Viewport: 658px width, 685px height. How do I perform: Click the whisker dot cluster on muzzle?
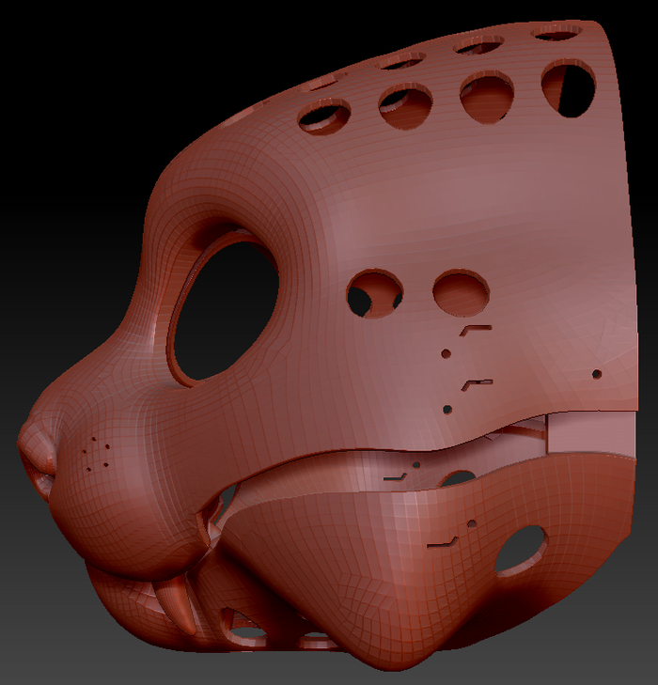97,455
